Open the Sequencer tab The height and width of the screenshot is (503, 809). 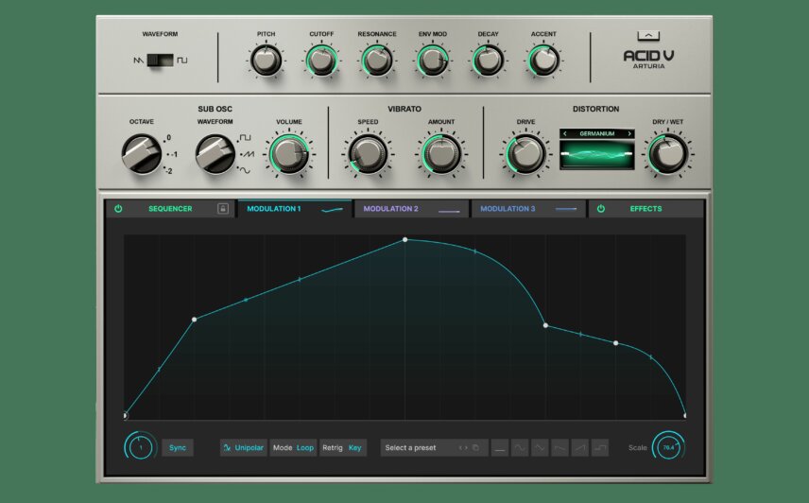pyautogui.click(x=170, y=209)
